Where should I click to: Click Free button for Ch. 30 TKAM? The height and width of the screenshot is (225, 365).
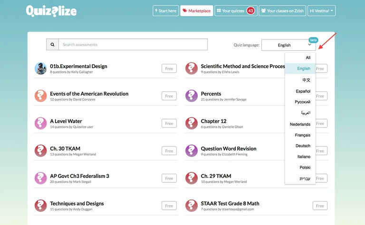(x=169, y=151)
